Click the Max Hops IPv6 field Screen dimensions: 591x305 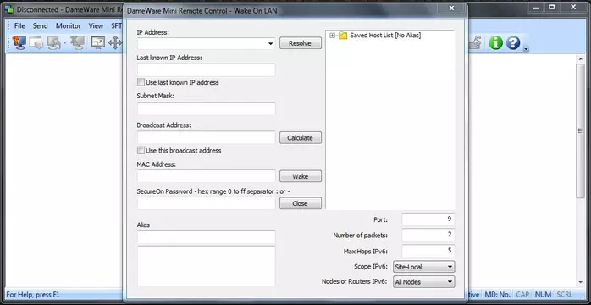click(x=428, y=251)
